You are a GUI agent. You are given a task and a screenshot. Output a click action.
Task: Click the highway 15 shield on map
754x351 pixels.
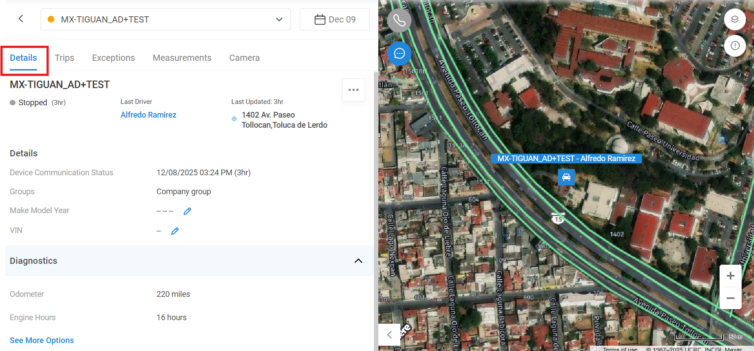(558, 218)
